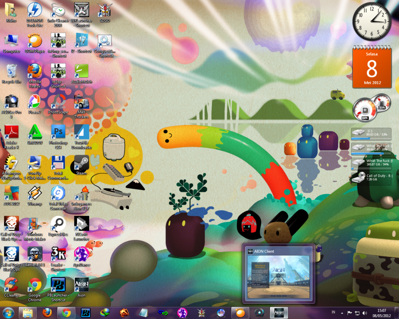The image size is (399, 319).
Task: Select the Computer desktop icon
Action: [11, 43]
